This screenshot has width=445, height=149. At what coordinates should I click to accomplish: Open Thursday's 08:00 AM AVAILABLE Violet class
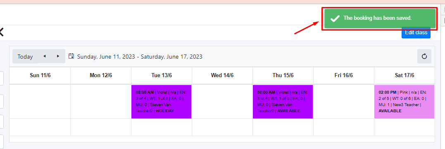283,102
